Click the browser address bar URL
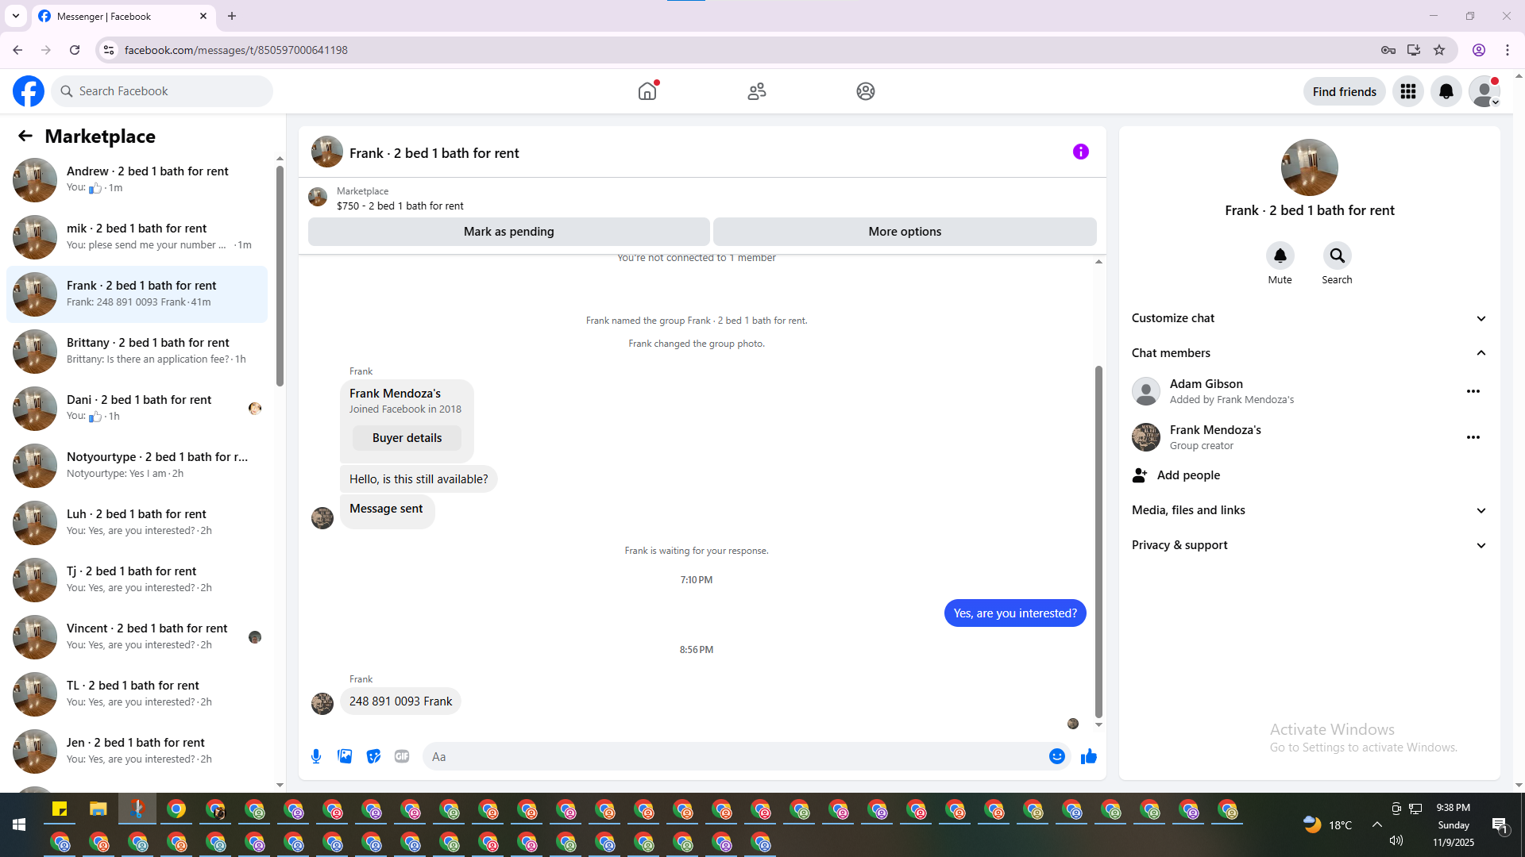Viewport: 1525px width, 857px height. coord(236,50)
